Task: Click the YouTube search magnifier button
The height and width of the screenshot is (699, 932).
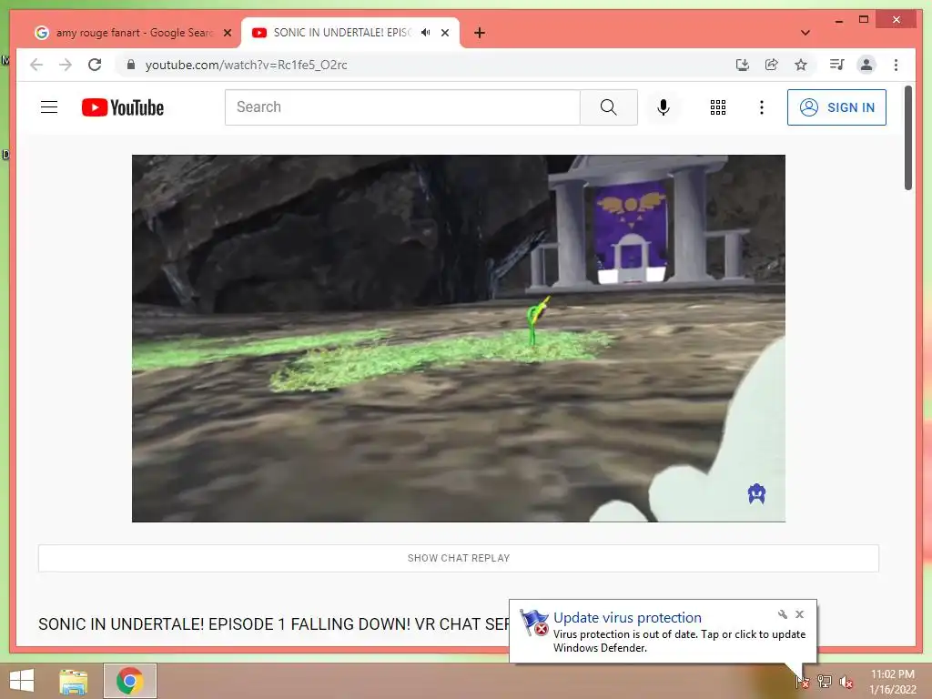Action: click(609, 107)
